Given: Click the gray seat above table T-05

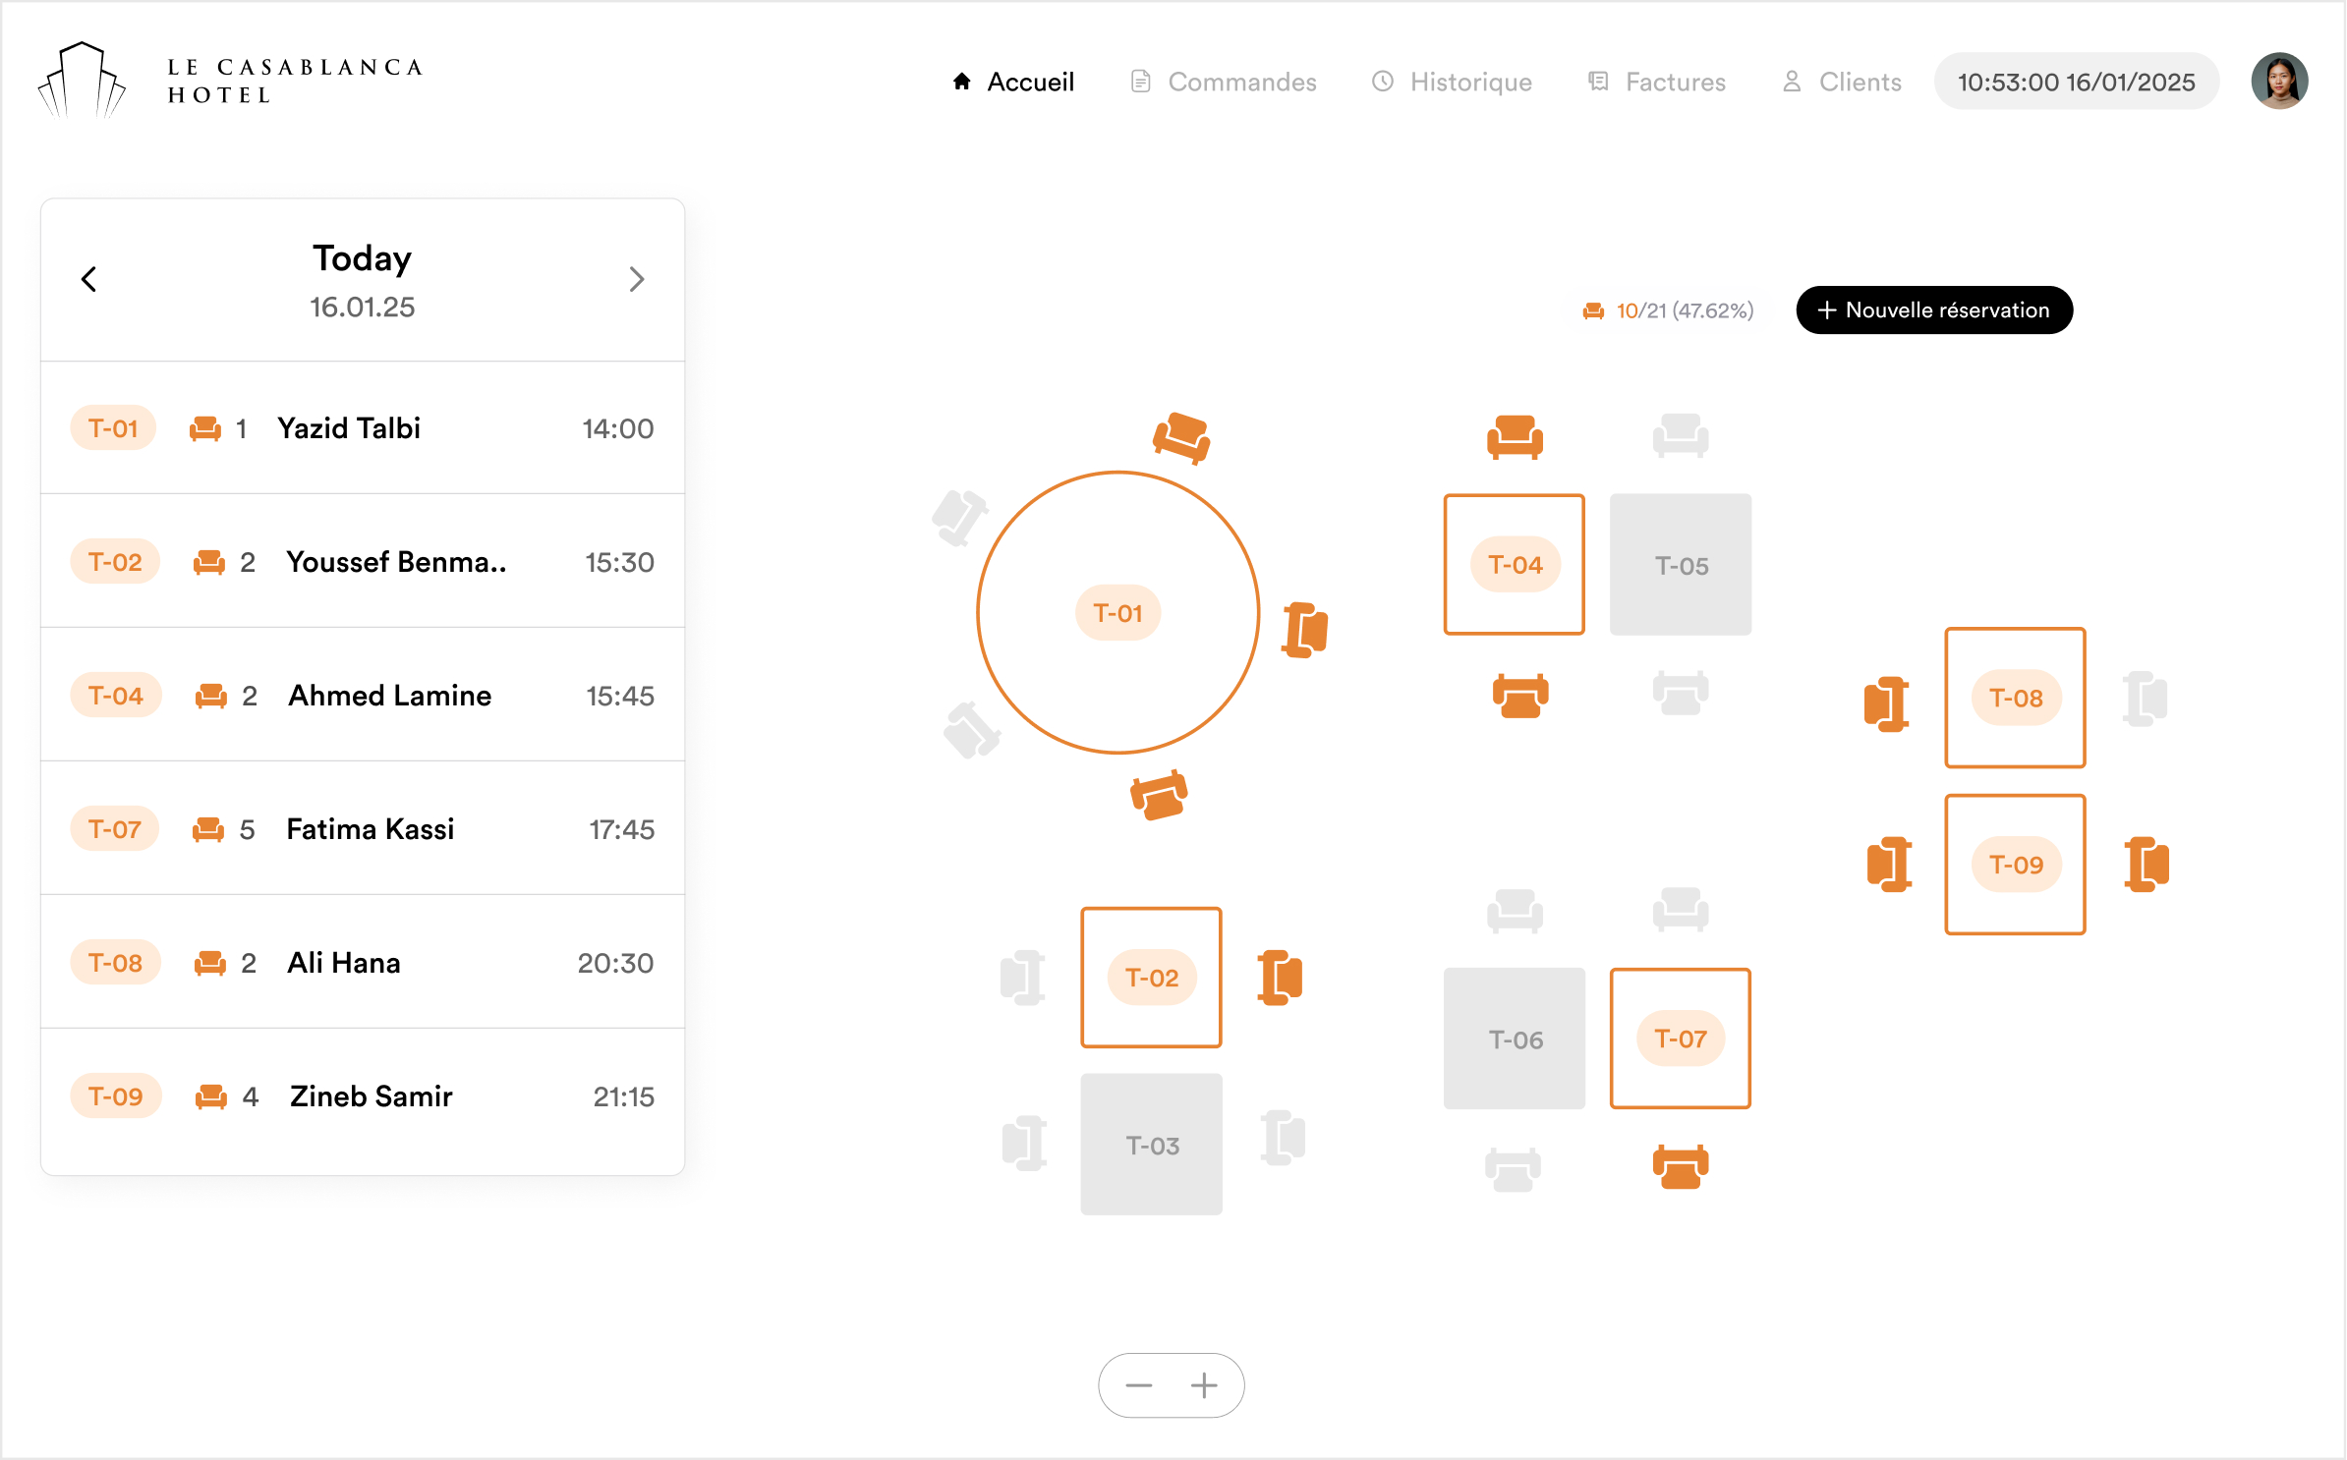Looking at the screenshot, I should point(1680,435).
